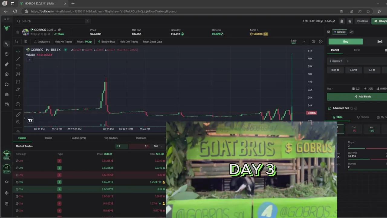
Task: Click the header Positions button
Action: point(363,21)
